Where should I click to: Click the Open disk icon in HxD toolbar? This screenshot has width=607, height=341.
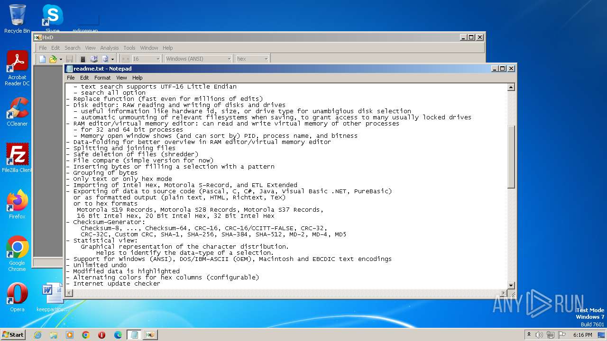click(x=94, y=59)
